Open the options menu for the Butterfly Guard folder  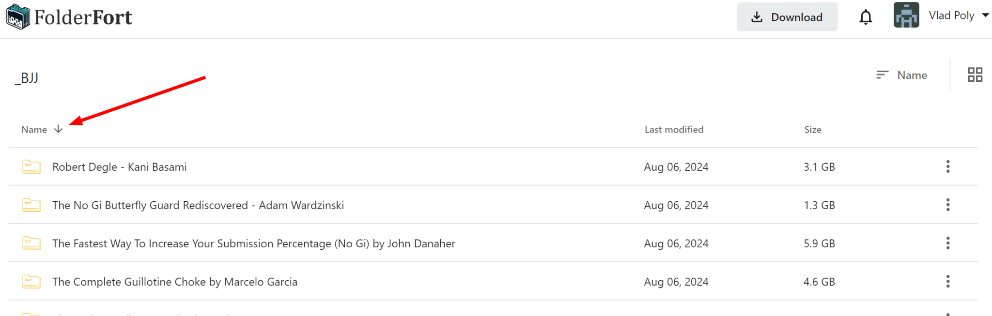(x=947, y=205)
